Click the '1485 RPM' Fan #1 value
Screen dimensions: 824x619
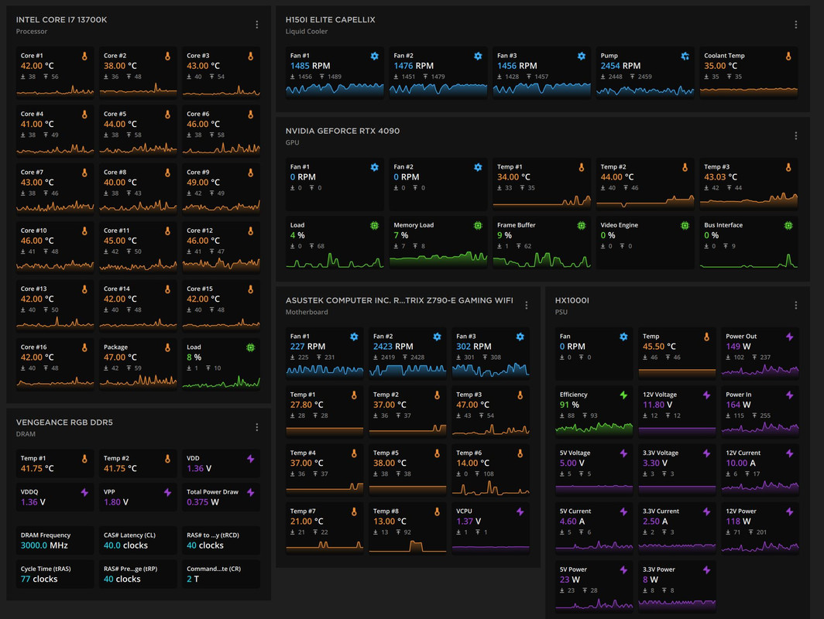tap(310, 66)
